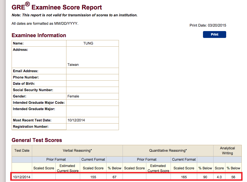Click the Date of Birth: label
This screenshot has height=182, width=247.
pyautogui.click(x=24, y=83)
